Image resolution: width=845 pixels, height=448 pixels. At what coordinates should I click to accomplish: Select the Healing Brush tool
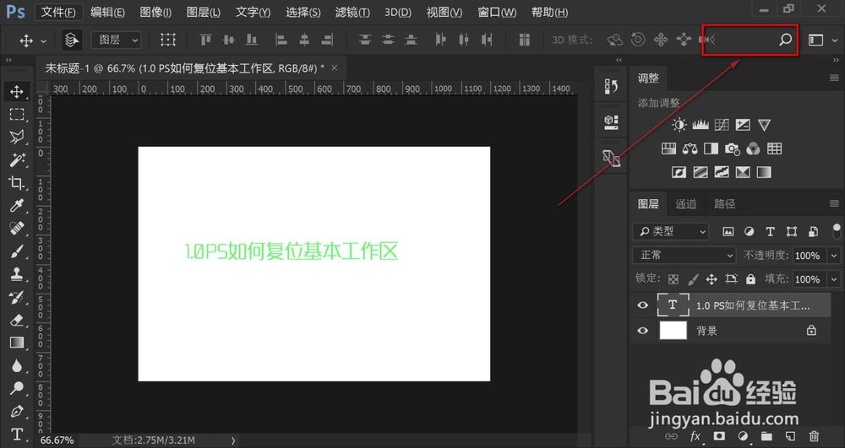click(17, 229)
